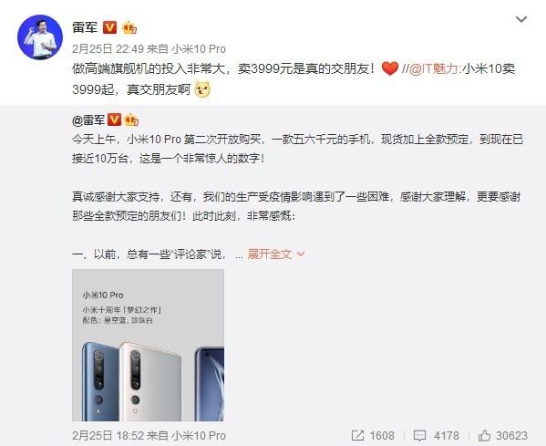
Task: Click the repost icon with 1608
Action: click(x=373, y=436)
